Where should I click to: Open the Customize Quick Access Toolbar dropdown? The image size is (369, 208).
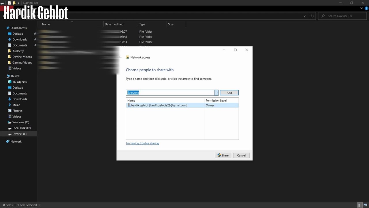coord(18,3)
